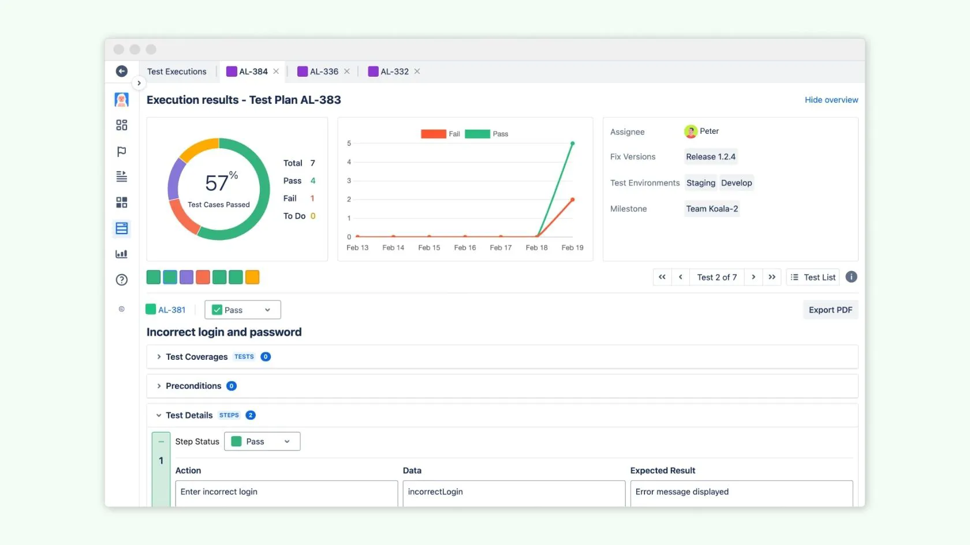Open the bar chart reports sidebar icon

[121, 254]
